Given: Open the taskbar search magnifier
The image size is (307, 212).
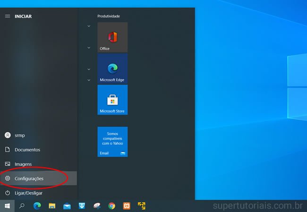Looking at the screenshot, I should coord(22,206).
